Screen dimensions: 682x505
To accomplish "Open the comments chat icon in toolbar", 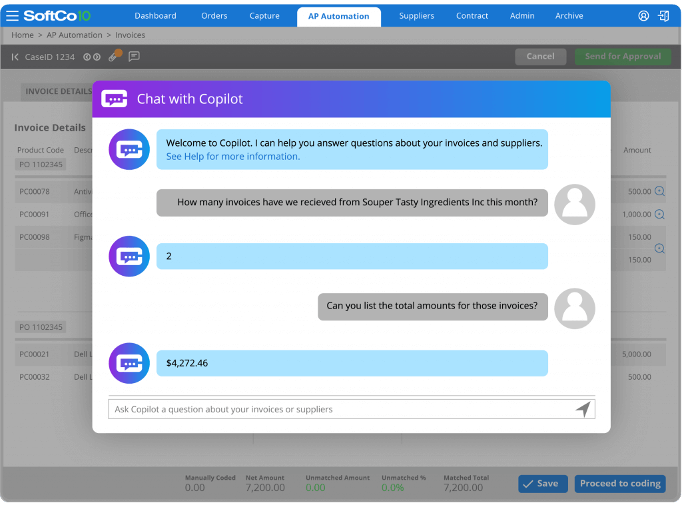I will 134,57.
